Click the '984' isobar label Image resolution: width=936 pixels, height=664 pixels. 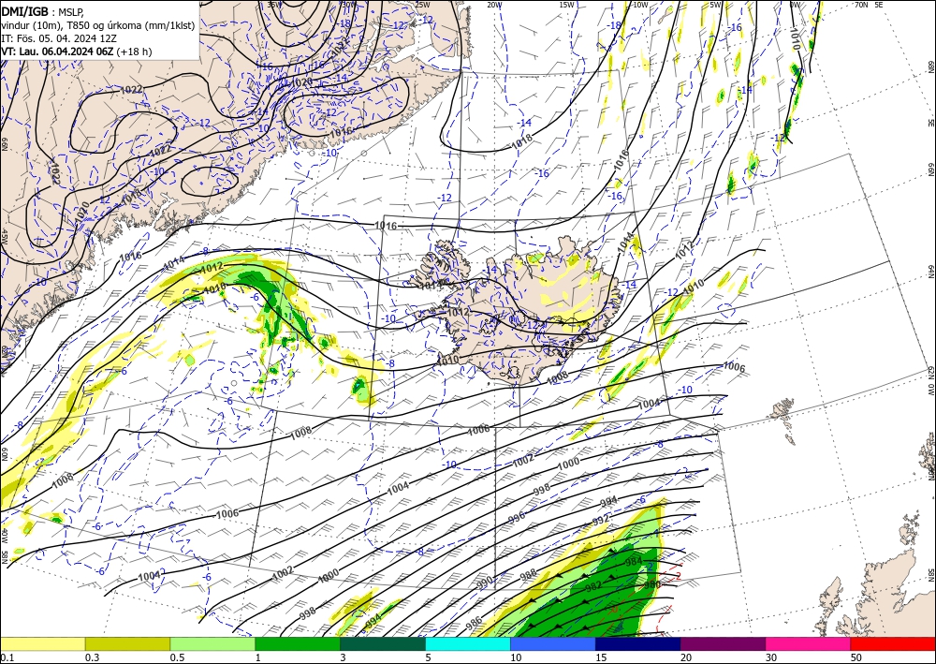coord(634,562)
